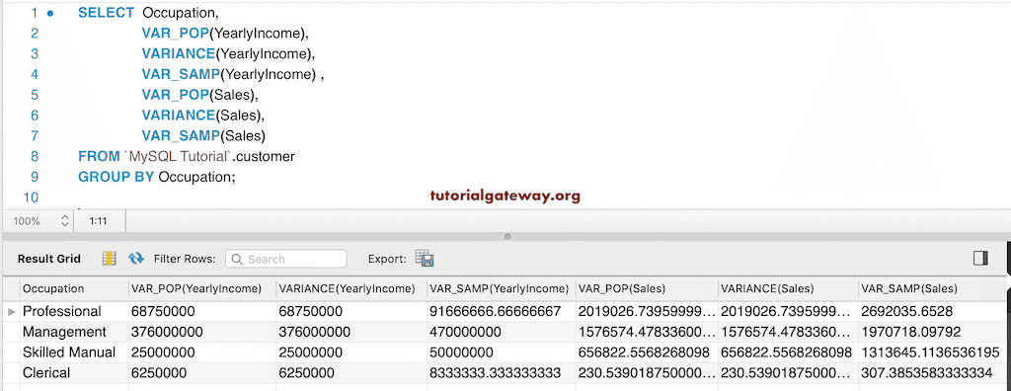This screenshot has width=1011, height=391.
Task: Click VAR_POP(YearlyIncome) column header
Action: 202,288
